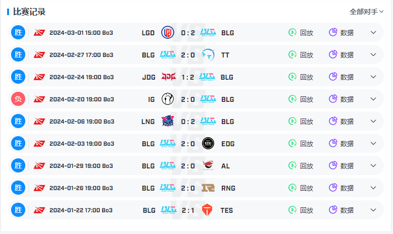Click the EDG team logo

click(x=208, y=143)
